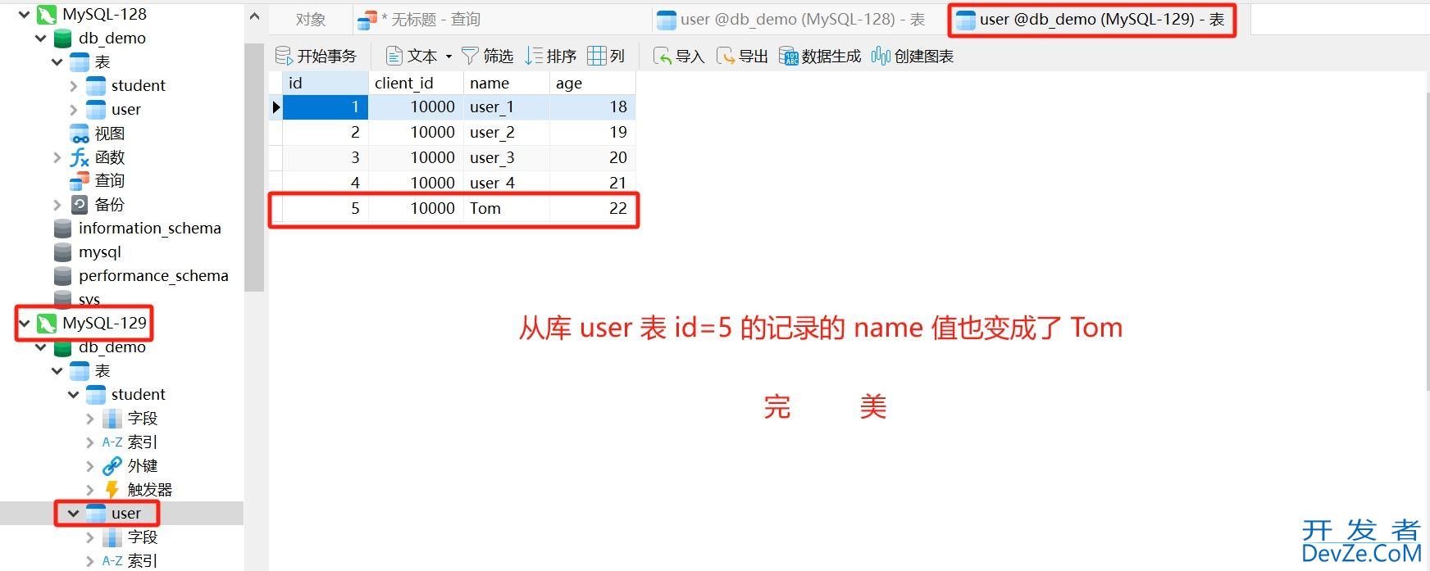Image resolution: width=1430 pixels, height=571 pixels.
Task: Click the 触发器 trigger lightning icon
Action: (112, 489)
